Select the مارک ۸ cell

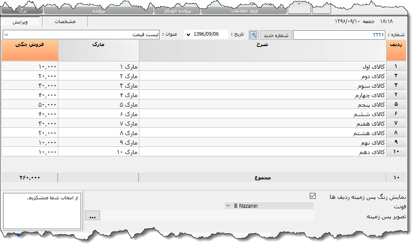[99, 133]
